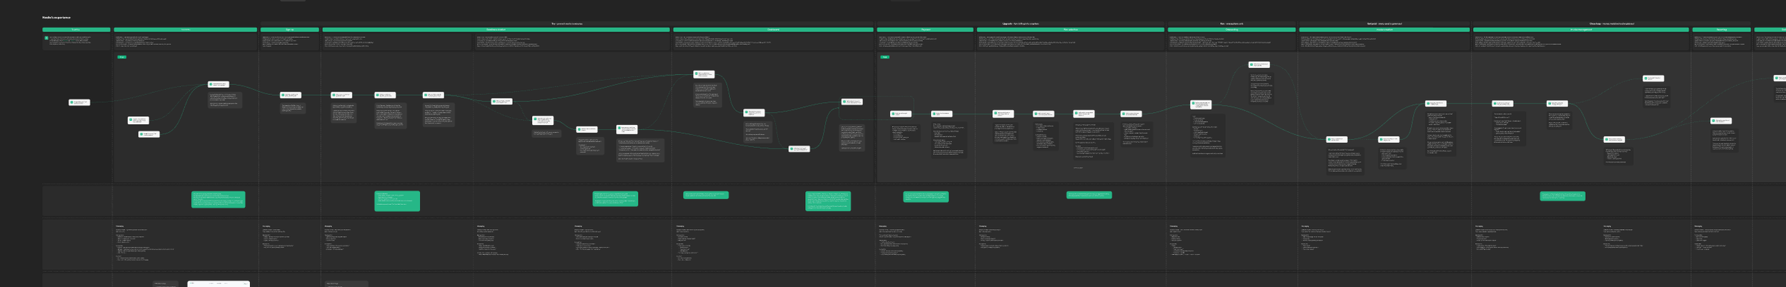This screenshot has height=287, width=1786.
Task: Click the green icon on the Reporting column's step card
Action: tap(1714, 121)
